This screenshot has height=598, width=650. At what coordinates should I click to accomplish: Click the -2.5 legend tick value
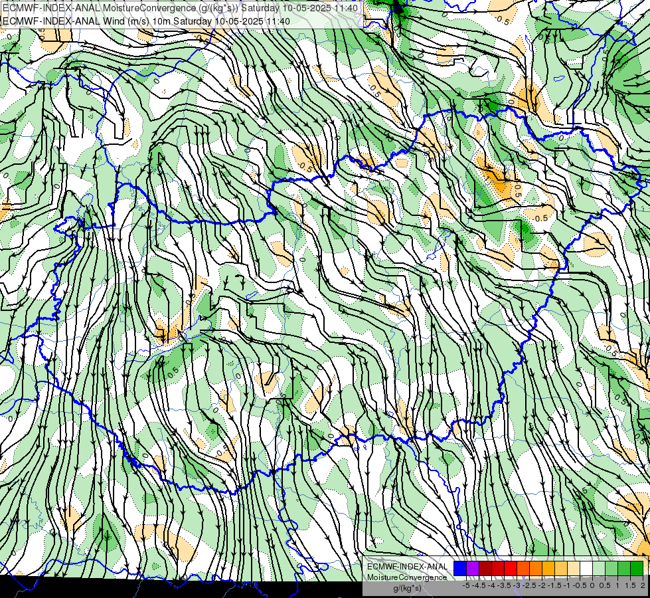pos(528,585)
